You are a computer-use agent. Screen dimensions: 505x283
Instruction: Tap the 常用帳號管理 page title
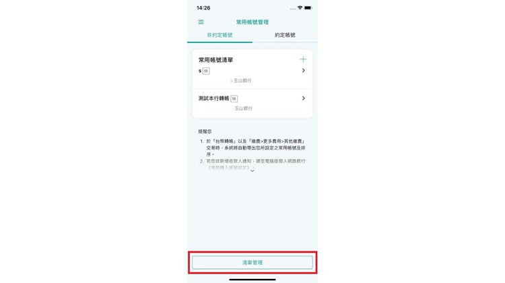[x=252, y=22]
